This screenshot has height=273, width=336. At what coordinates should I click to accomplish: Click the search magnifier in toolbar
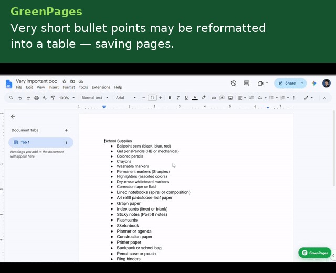click(x=12, y=98)
